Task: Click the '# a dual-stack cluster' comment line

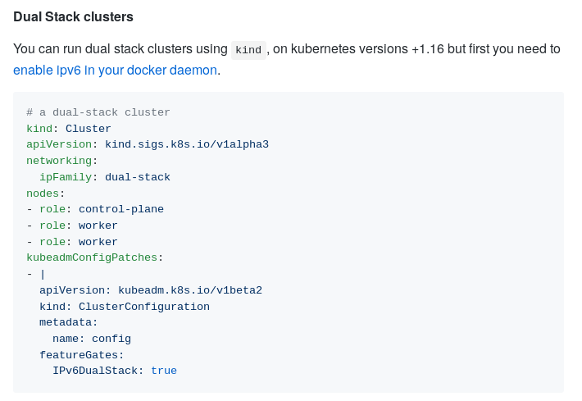Action: tap(98, 112)
